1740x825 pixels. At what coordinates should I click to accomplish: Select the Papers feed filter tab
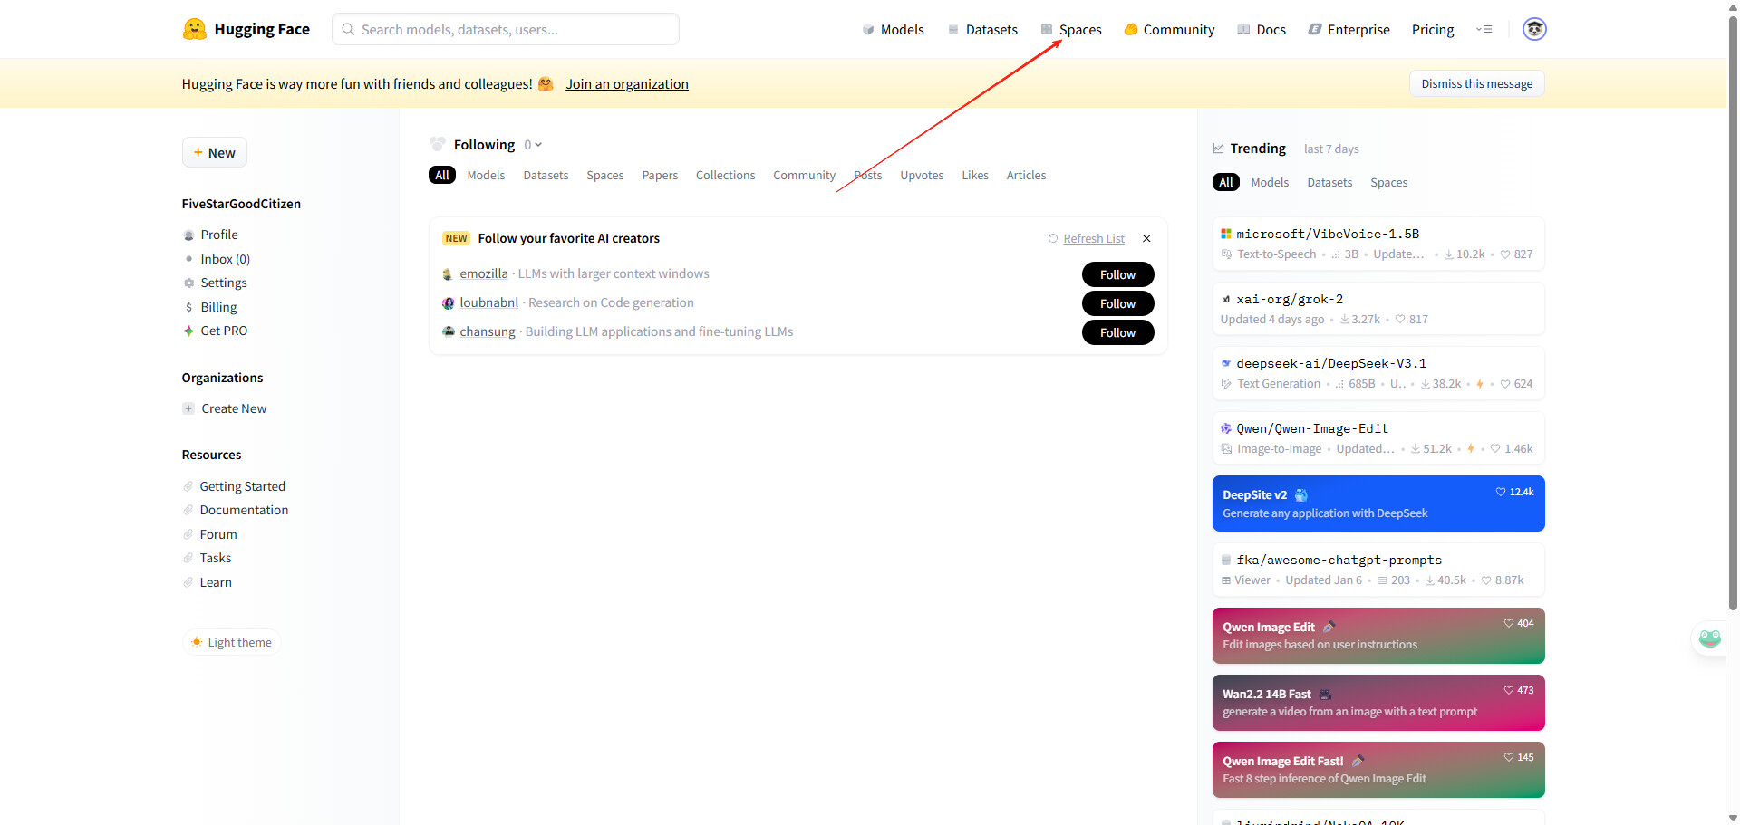660,175
